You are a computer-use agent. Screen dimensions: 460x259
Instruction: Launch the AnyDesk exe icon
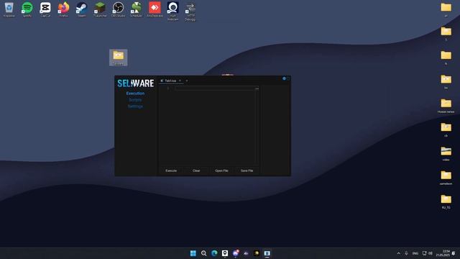(x=155, y=9)
